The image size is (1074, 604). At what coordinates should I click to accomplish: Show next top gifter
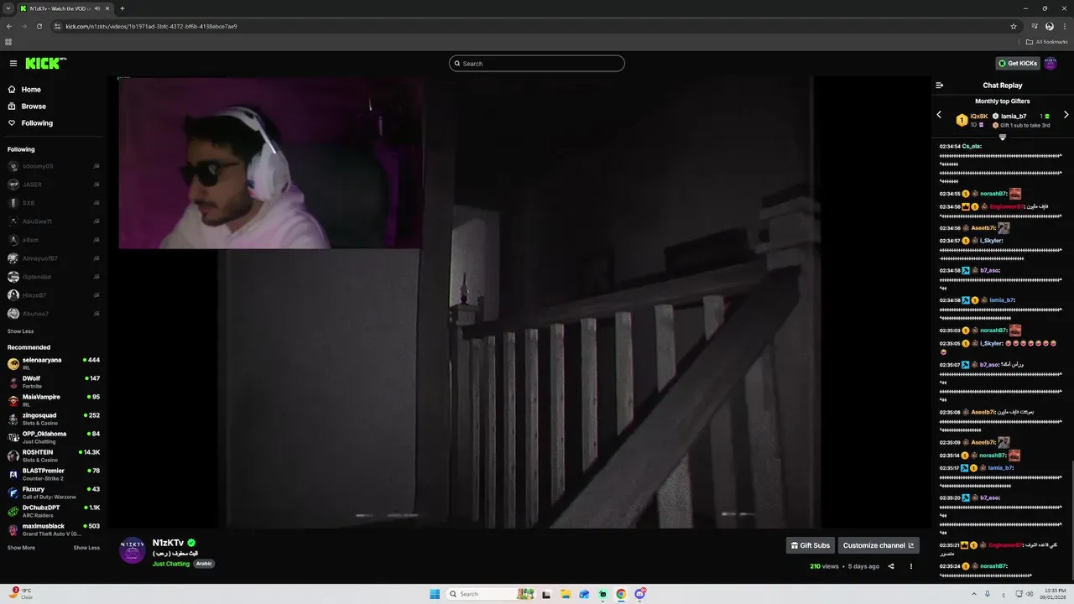coord(1066,115)
